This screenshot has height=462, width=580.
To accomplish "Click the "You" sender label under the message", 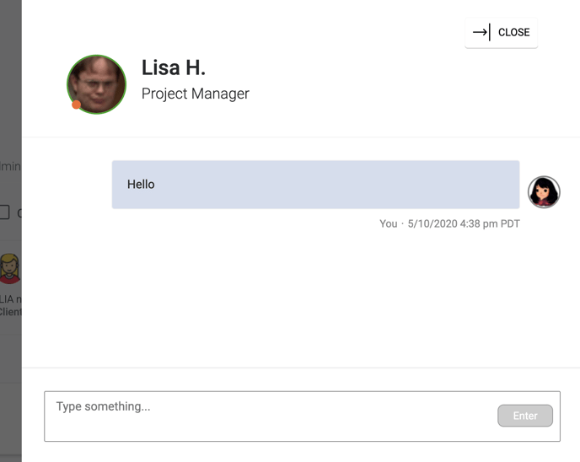I will pyautogui.click(x=389, y=223).
